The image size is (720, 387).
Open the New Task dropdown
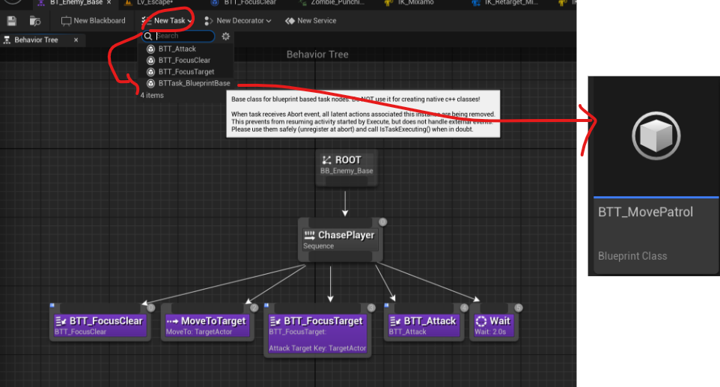coord(167,21)
